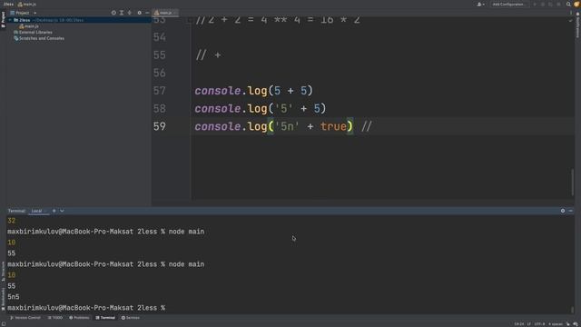Click the cursor position in status bar
The width and height of the screenshot is (581, 327).
pos(519,324)
